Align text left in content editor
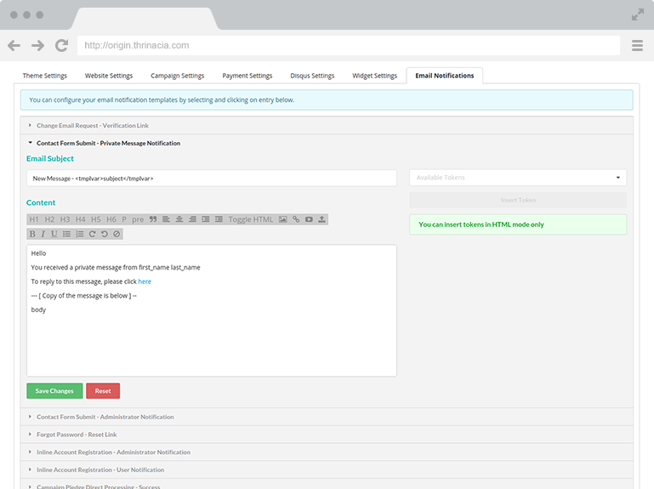 166,219
